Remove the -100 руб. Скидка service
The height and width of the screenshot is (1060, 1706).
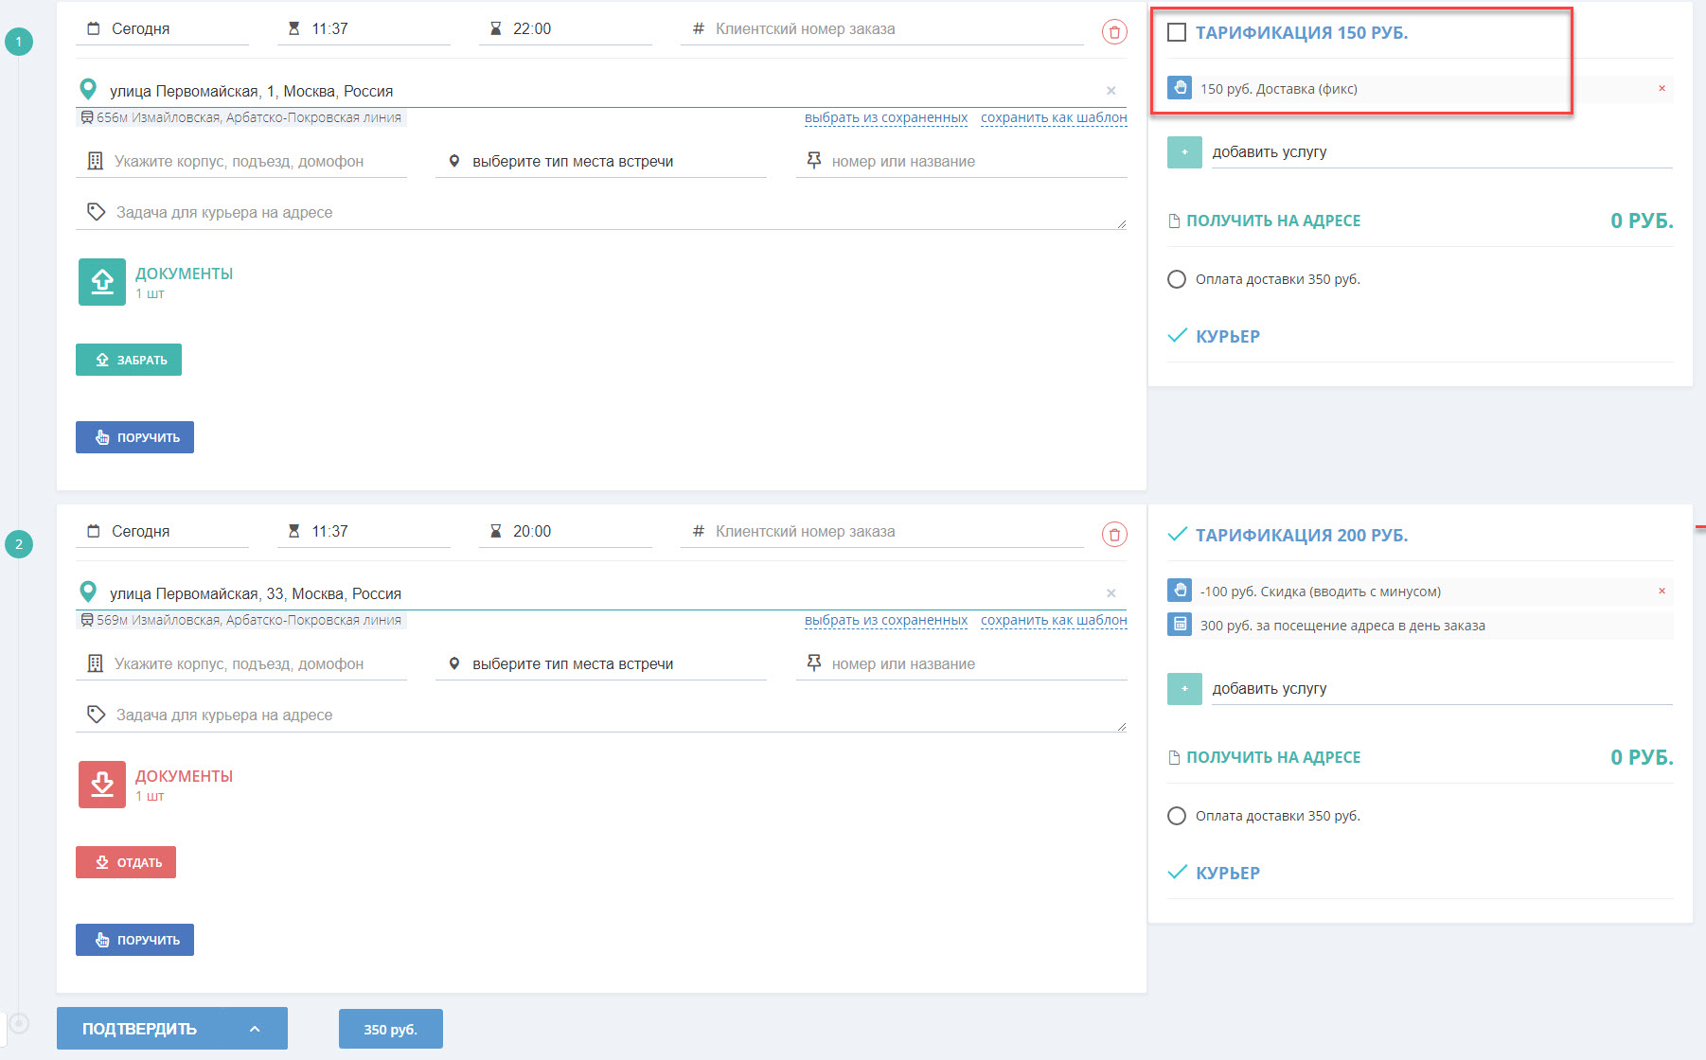(x=1662, y=592)
